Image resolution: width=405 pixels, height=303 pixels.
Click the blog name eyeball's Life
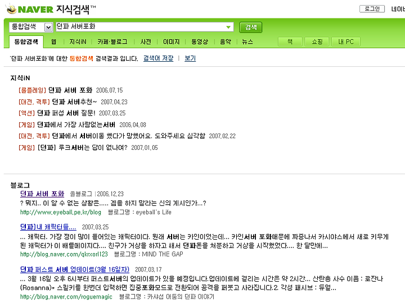[x=154, y=212]
